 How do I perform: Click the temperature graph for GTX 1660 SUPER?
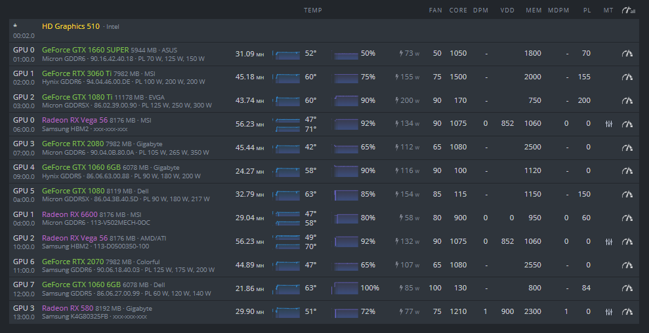(x=286, y=54)
